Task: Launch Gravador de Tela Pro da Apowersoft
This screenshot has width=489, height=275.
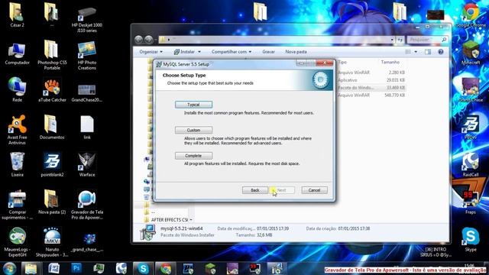Action: click(86, 204)
